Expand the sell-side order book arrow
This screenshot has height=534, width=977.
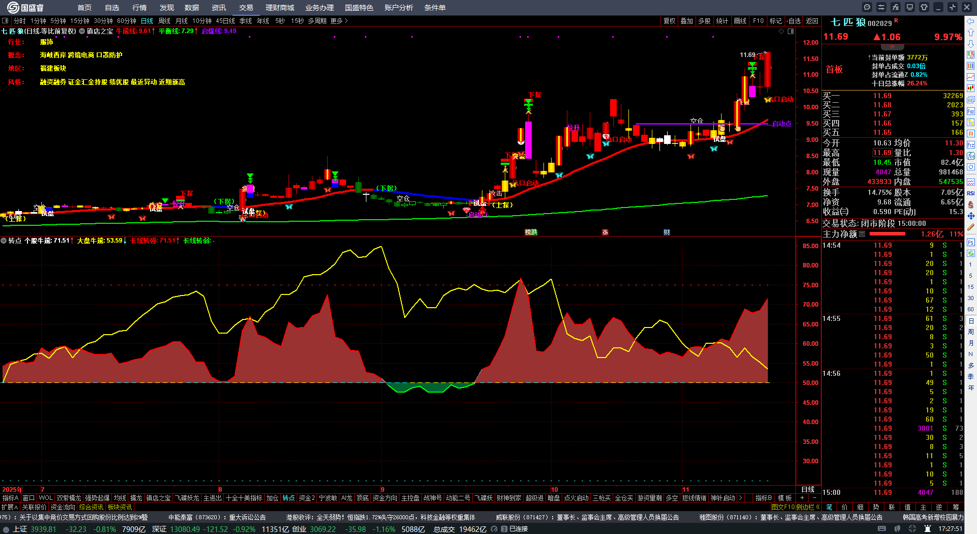tap(892, 47)
